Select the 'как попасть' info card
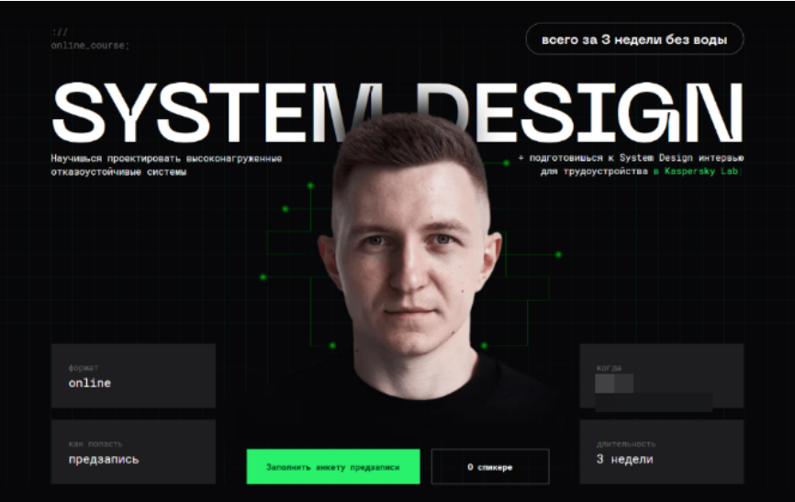Screen dimensions: 795x502 (x=133, y=451)
